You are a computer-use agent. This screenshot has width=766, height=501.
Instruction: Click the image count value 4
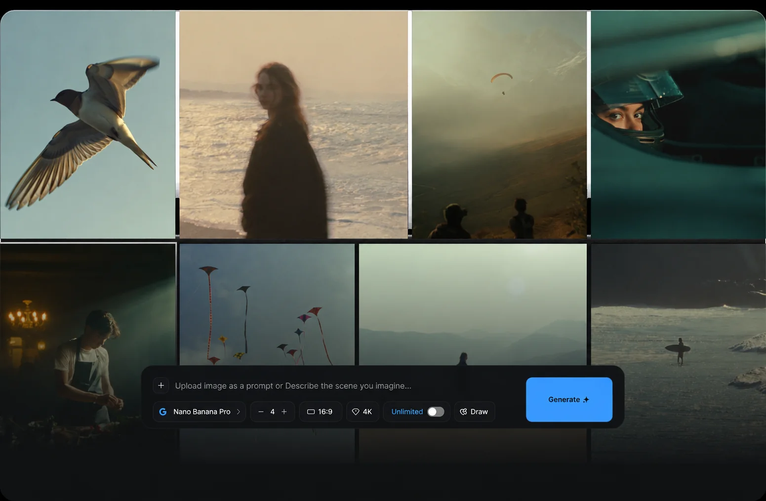click(x=272, y=412)
